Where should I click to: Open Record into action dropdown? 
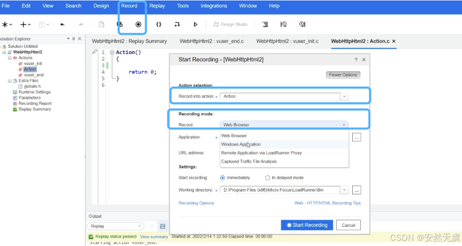[344, 97]
